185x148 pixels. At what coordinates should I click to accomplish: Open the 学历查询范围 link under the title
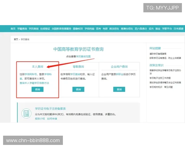83,56
